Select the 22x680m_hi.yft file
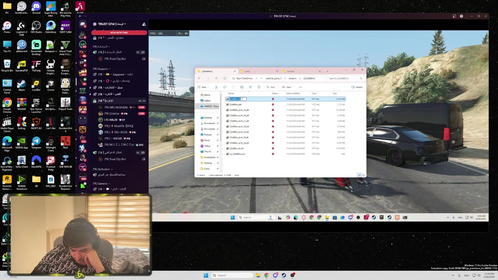 [x=285, y=149]
